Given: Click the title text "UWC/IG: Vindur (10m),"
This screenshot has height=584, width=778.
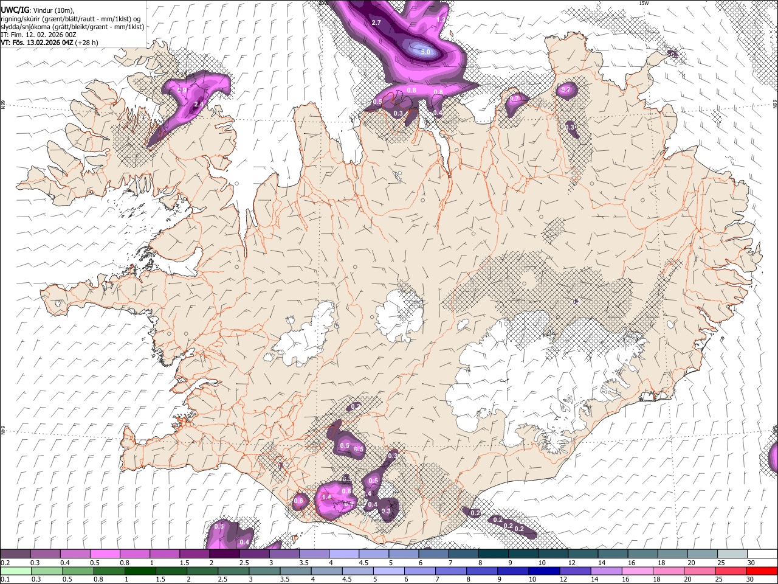Looking at the screenshot, I should [38, 10].
